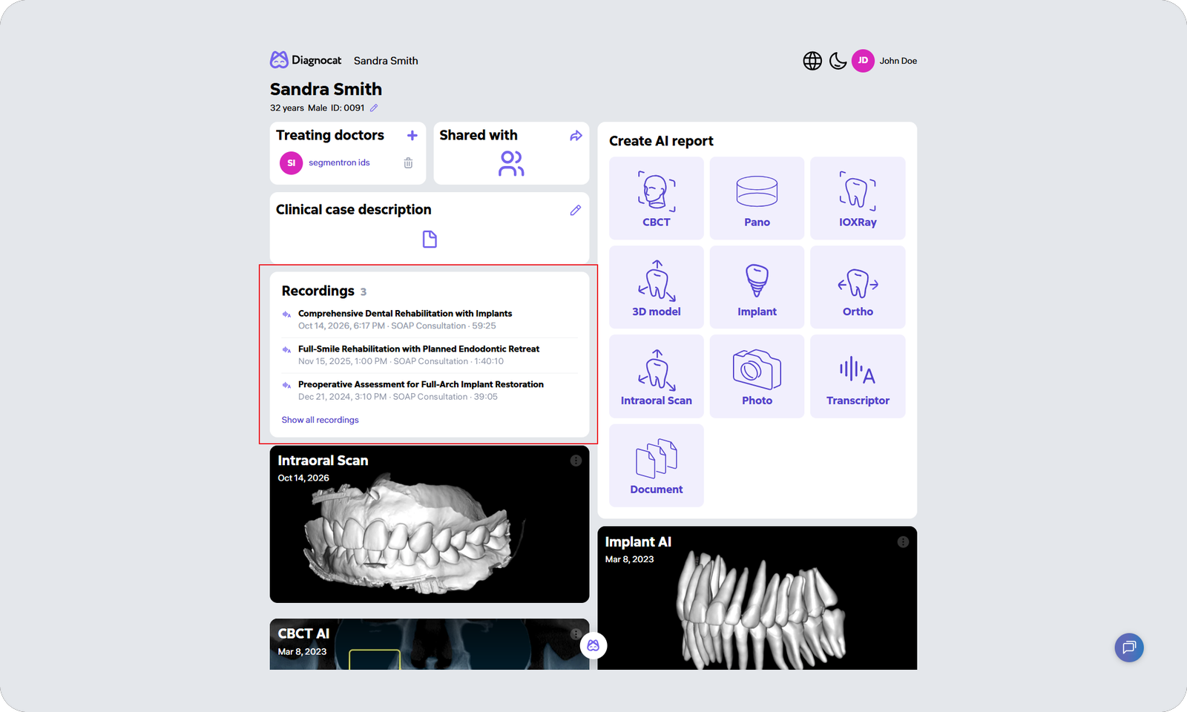Open the CBCT AI report thumbnail
The width and height of the screenshot is (1187, 712).
pos(430,645)
